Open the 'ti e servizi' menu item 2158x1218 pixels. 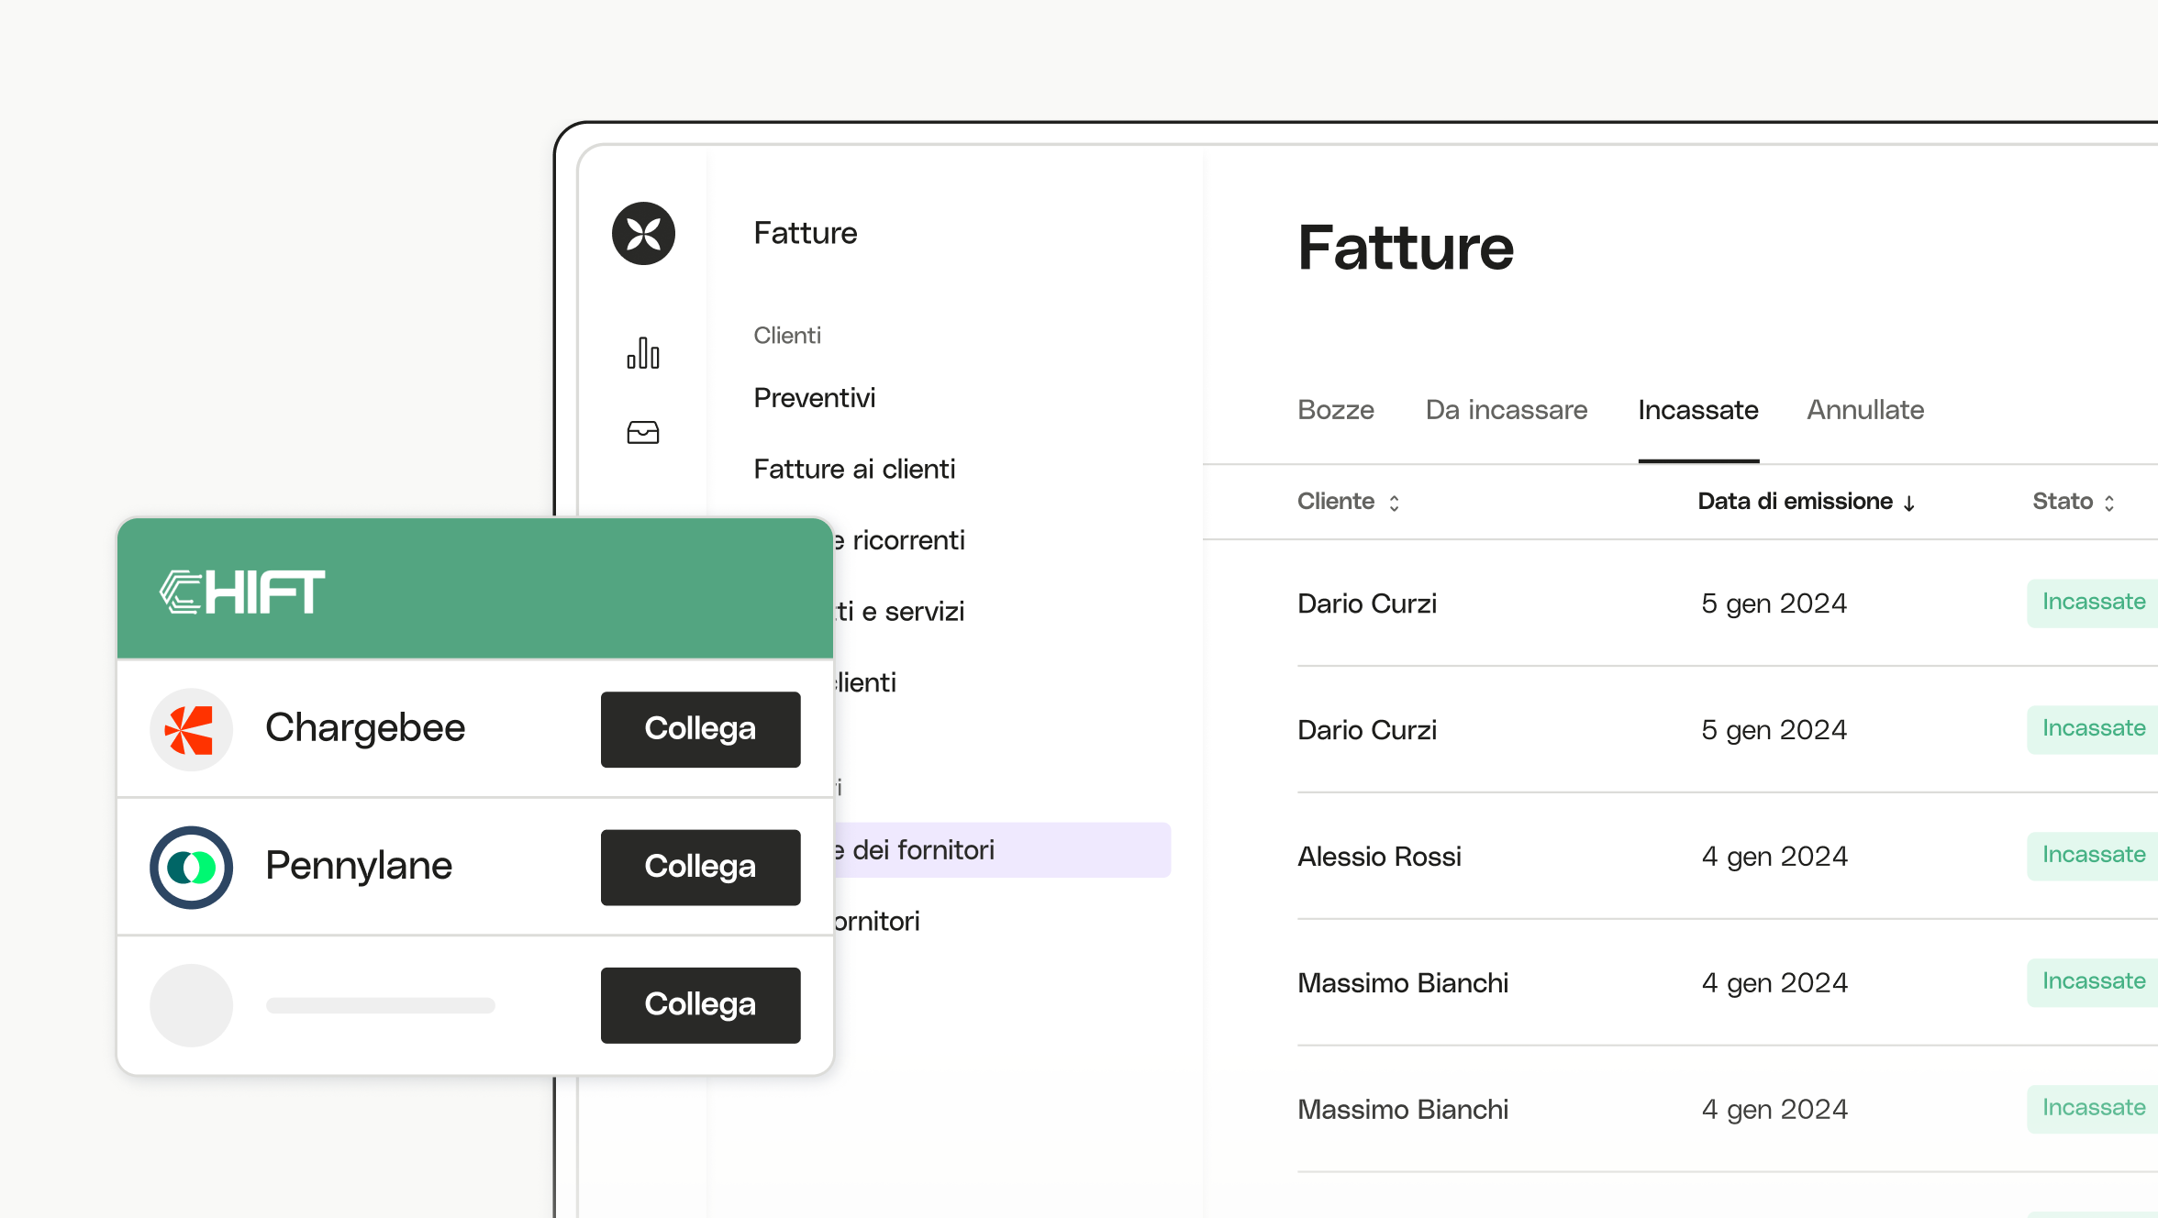[899, 612]
